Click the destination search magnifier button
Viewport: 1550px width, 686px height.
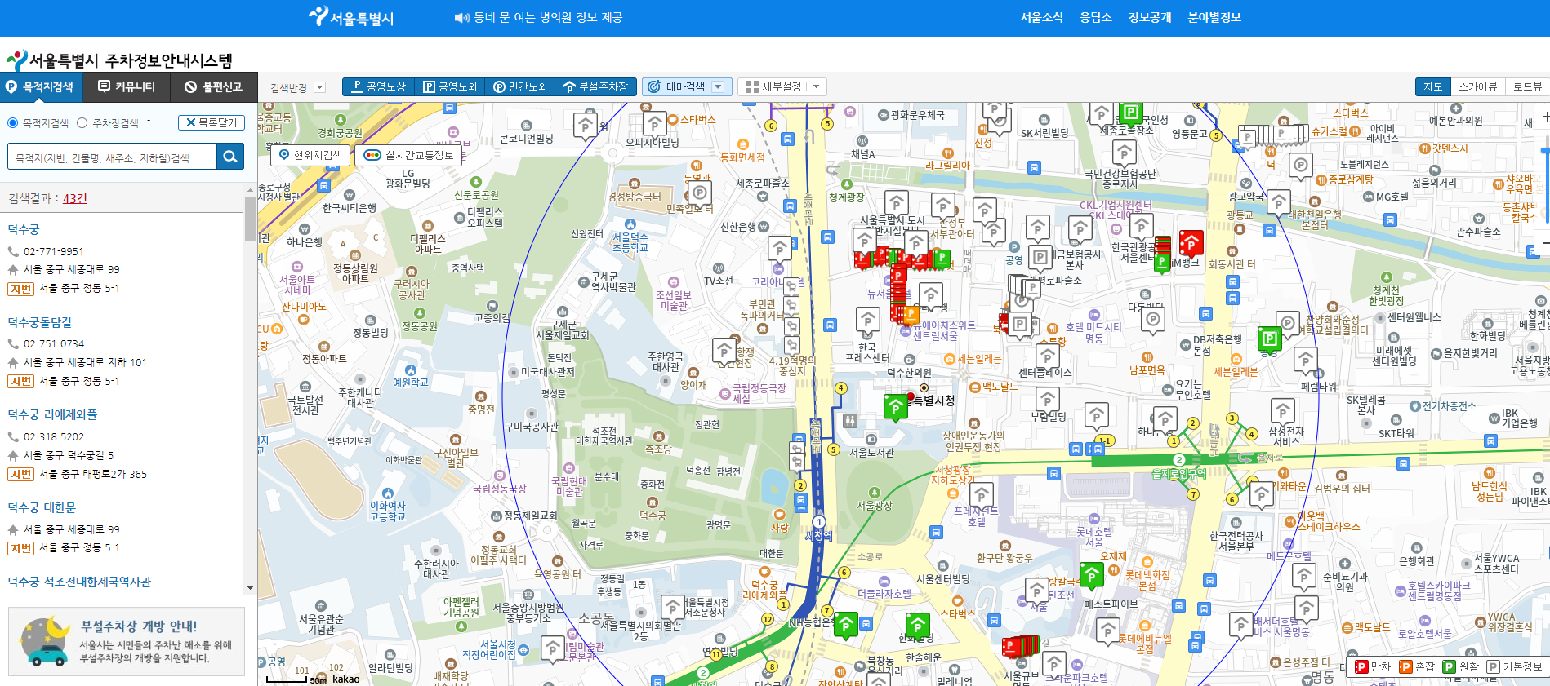pos(230,157)
